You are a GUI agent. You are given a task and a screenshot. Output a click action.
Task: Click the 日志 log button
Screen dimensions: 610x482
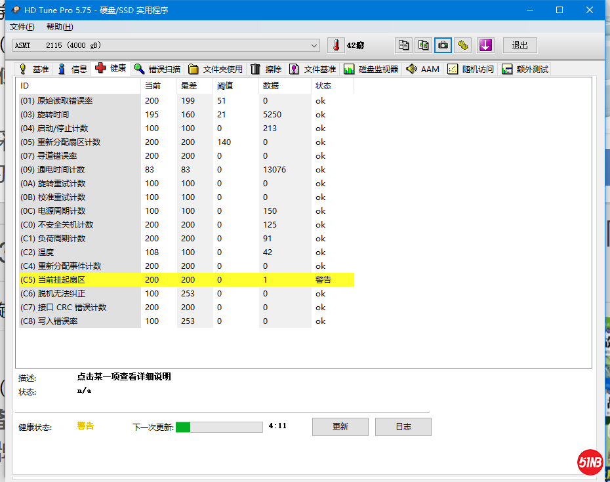(403, 427)
